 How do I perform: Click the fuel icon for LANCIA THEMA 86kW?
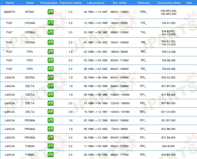click(x=50, y=154)
